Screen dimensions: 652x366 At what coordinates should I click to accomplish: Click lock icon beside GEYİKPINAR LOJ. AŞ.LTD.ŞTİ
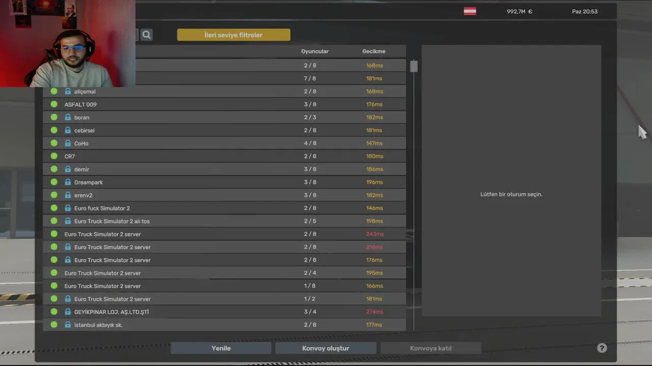(68, 312)
